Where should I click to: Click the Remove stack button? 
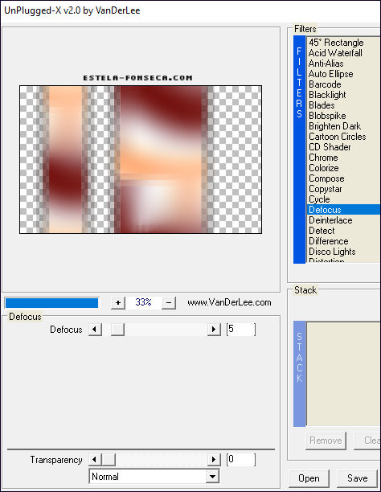326,441
